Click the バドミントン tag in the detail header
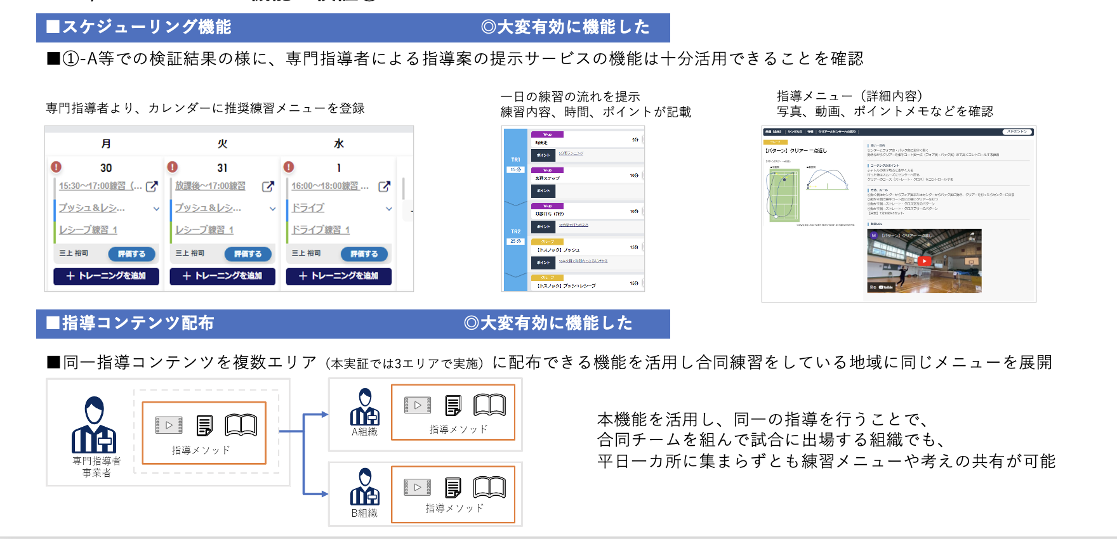Image resolution: width=1117 pixels, height=539 pixels. (1017, 132)
